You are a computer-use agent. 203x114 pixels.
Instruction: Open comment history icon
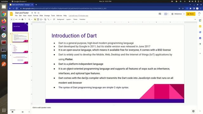click(x=160, y=14)
